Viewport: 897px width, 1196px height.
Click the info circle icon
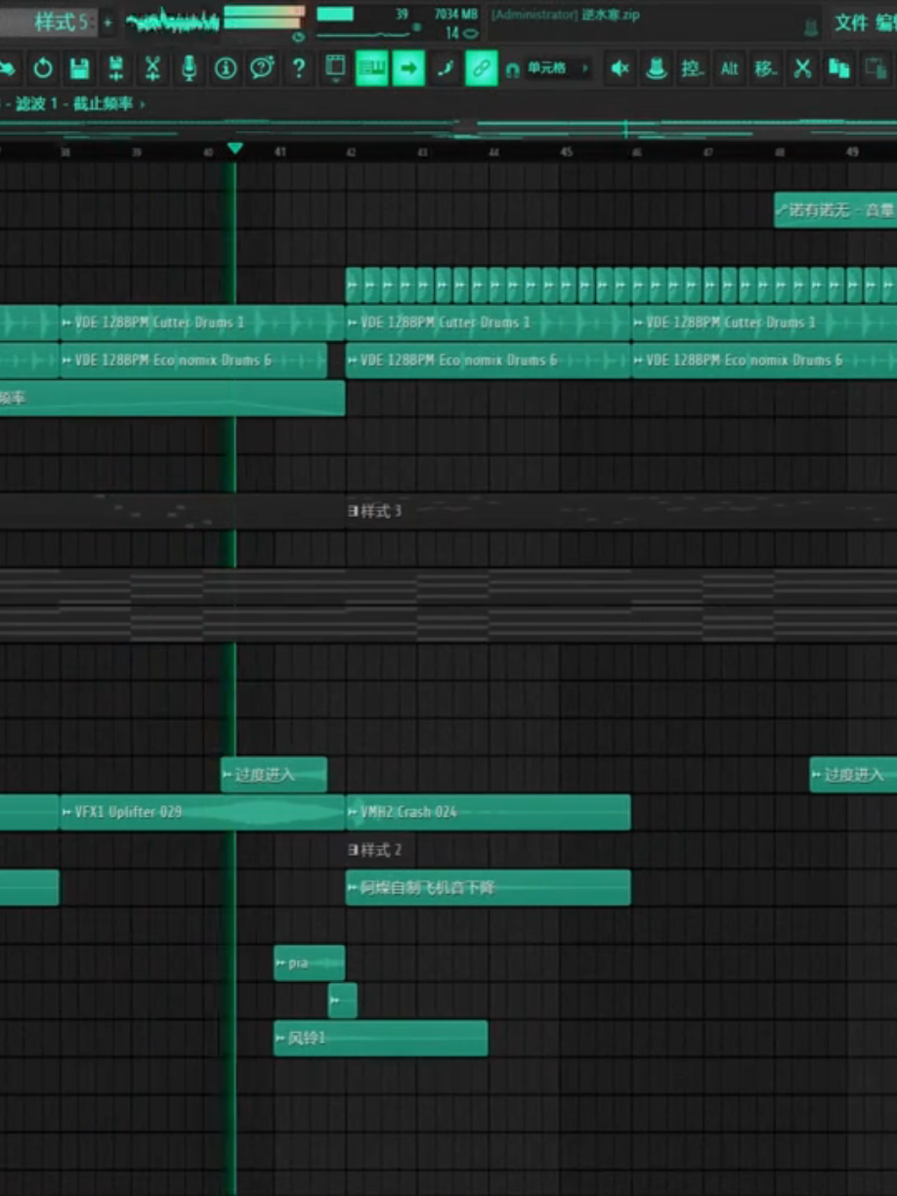(226, 68)
